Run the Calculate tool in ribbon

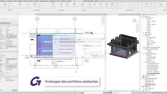61,5
